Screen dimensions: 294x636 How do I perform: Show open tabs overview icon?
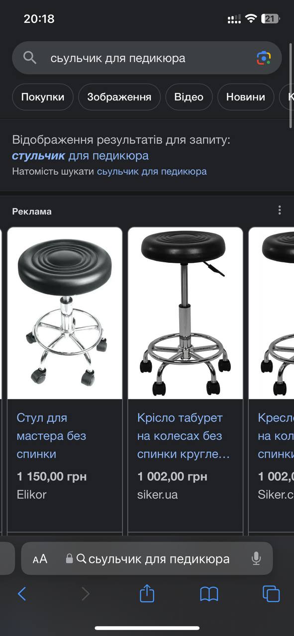(x=271, y=594)
